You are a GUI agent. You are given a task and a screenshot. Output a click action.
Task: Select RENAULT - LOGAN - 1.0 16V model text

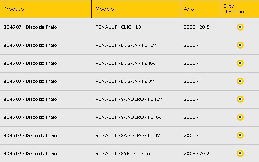click(x=126, y=45)
